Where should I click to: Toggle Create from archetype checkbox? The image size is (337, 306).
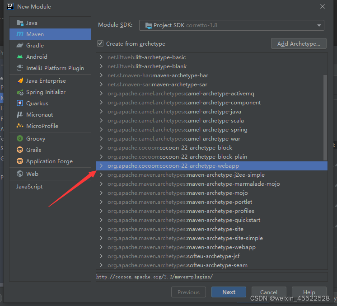100,43
